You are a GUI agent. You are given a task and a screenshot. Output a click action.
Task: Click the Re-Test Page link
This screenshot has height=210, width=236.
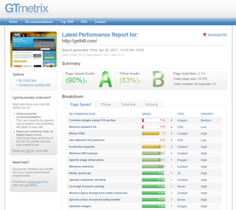[27, 80]
